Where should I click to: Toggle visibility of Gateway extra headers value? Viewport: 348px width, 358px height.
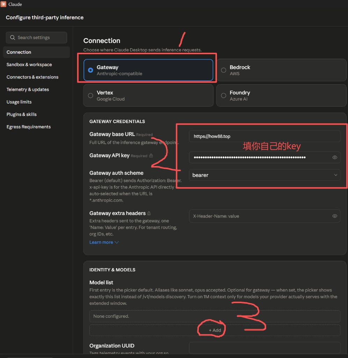pyautogui.click(x=335, y=216)
